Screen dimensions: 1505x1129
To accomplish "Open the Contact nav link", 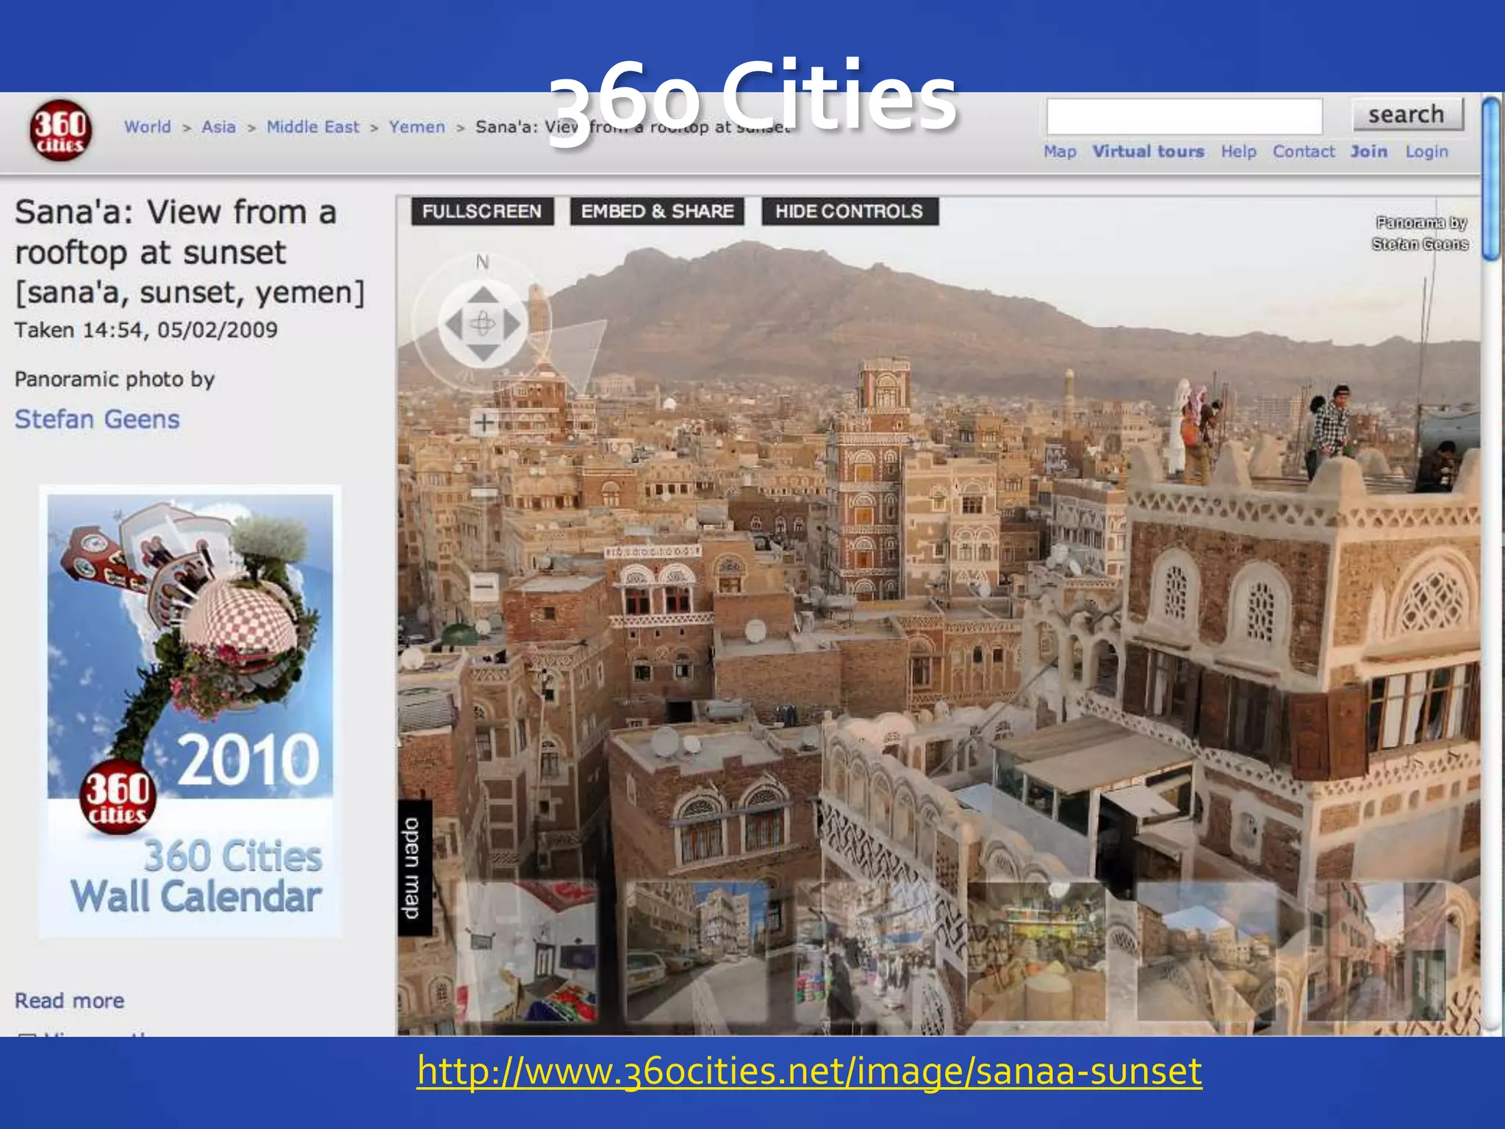I will tap(1304, 151).
